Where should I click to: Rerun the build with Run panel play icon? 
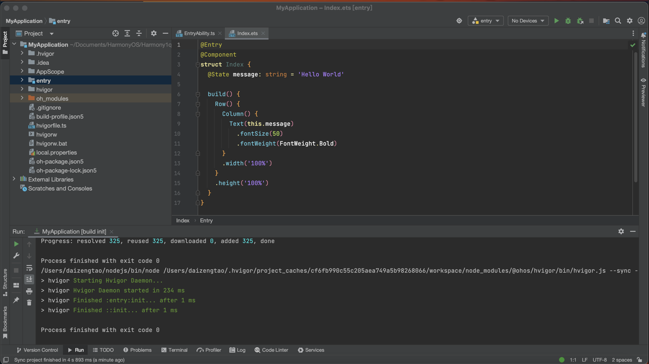16,244
